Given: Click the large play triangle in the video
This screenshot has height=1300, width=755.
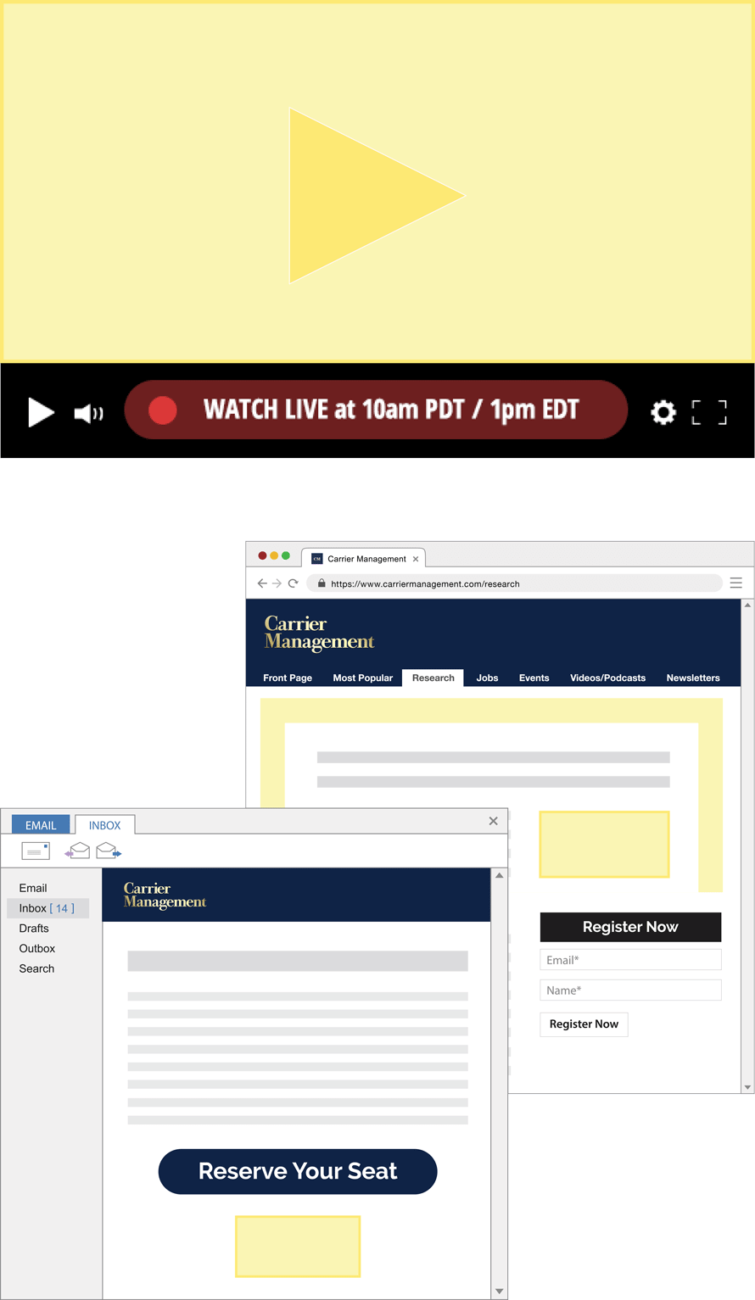Looking at the screenshot, I should click(x=365, y=196).
